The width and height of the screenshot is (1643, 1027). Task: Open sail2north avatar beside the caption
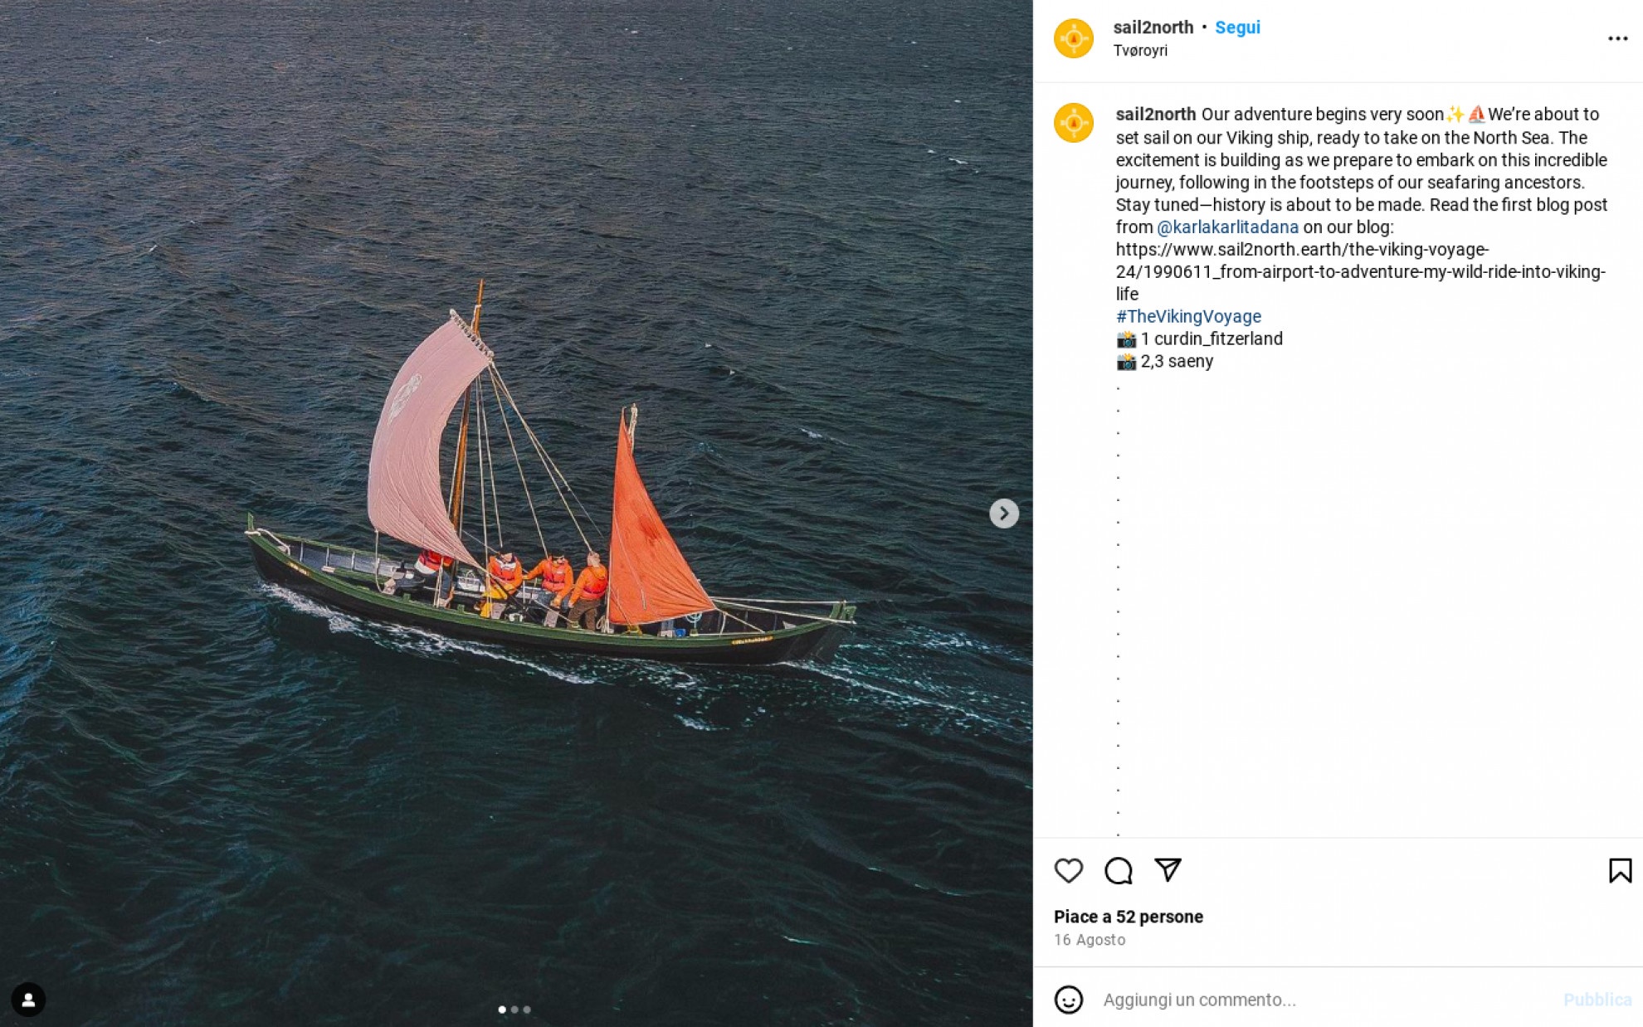pos(1074,123)
